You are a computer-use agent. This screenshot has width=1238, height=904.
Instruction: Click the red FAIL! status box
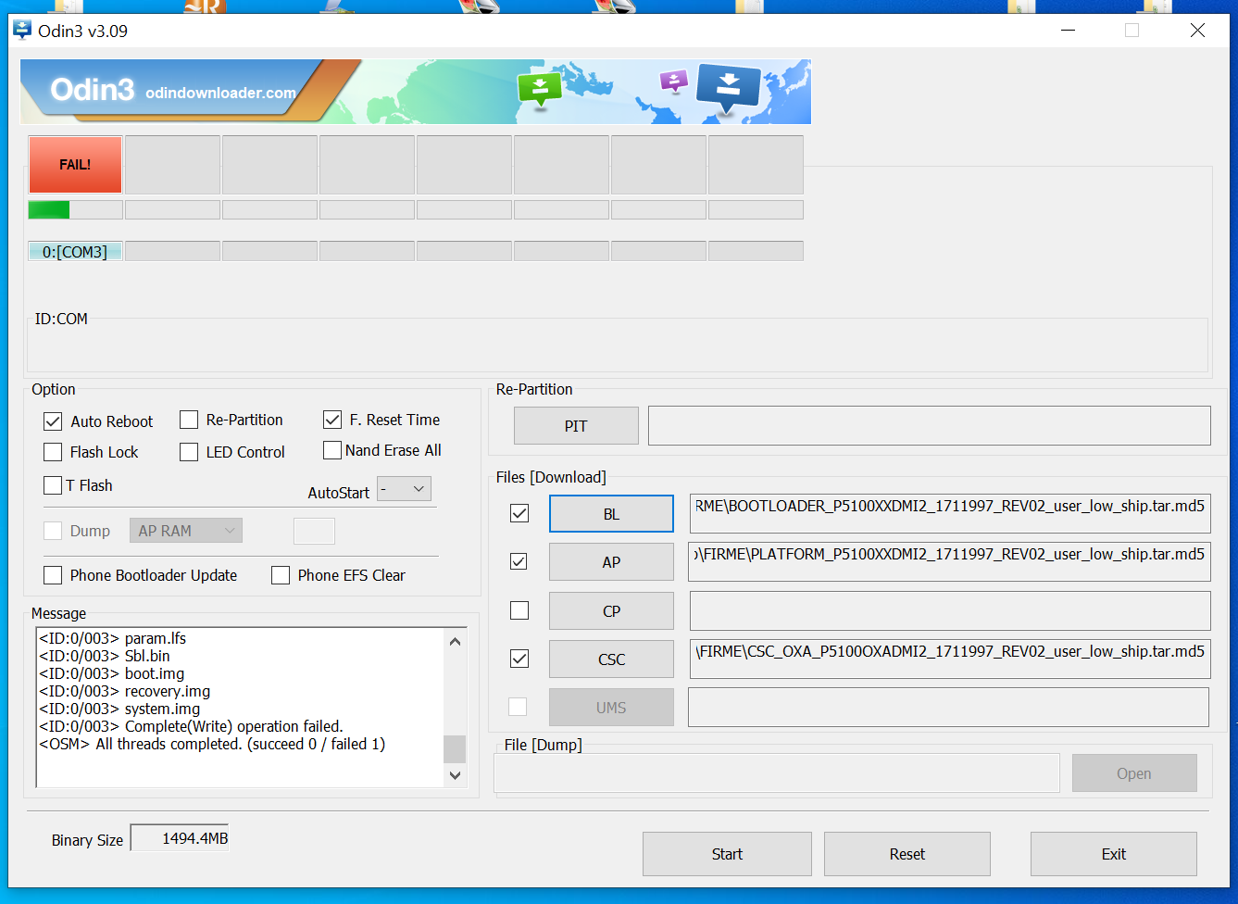pyautogui.click(x=75, y=165)
